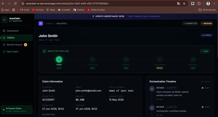Go back to the previous page
Image resolution: width=218 pixels, height=117 pixels.
pos(3,4)
